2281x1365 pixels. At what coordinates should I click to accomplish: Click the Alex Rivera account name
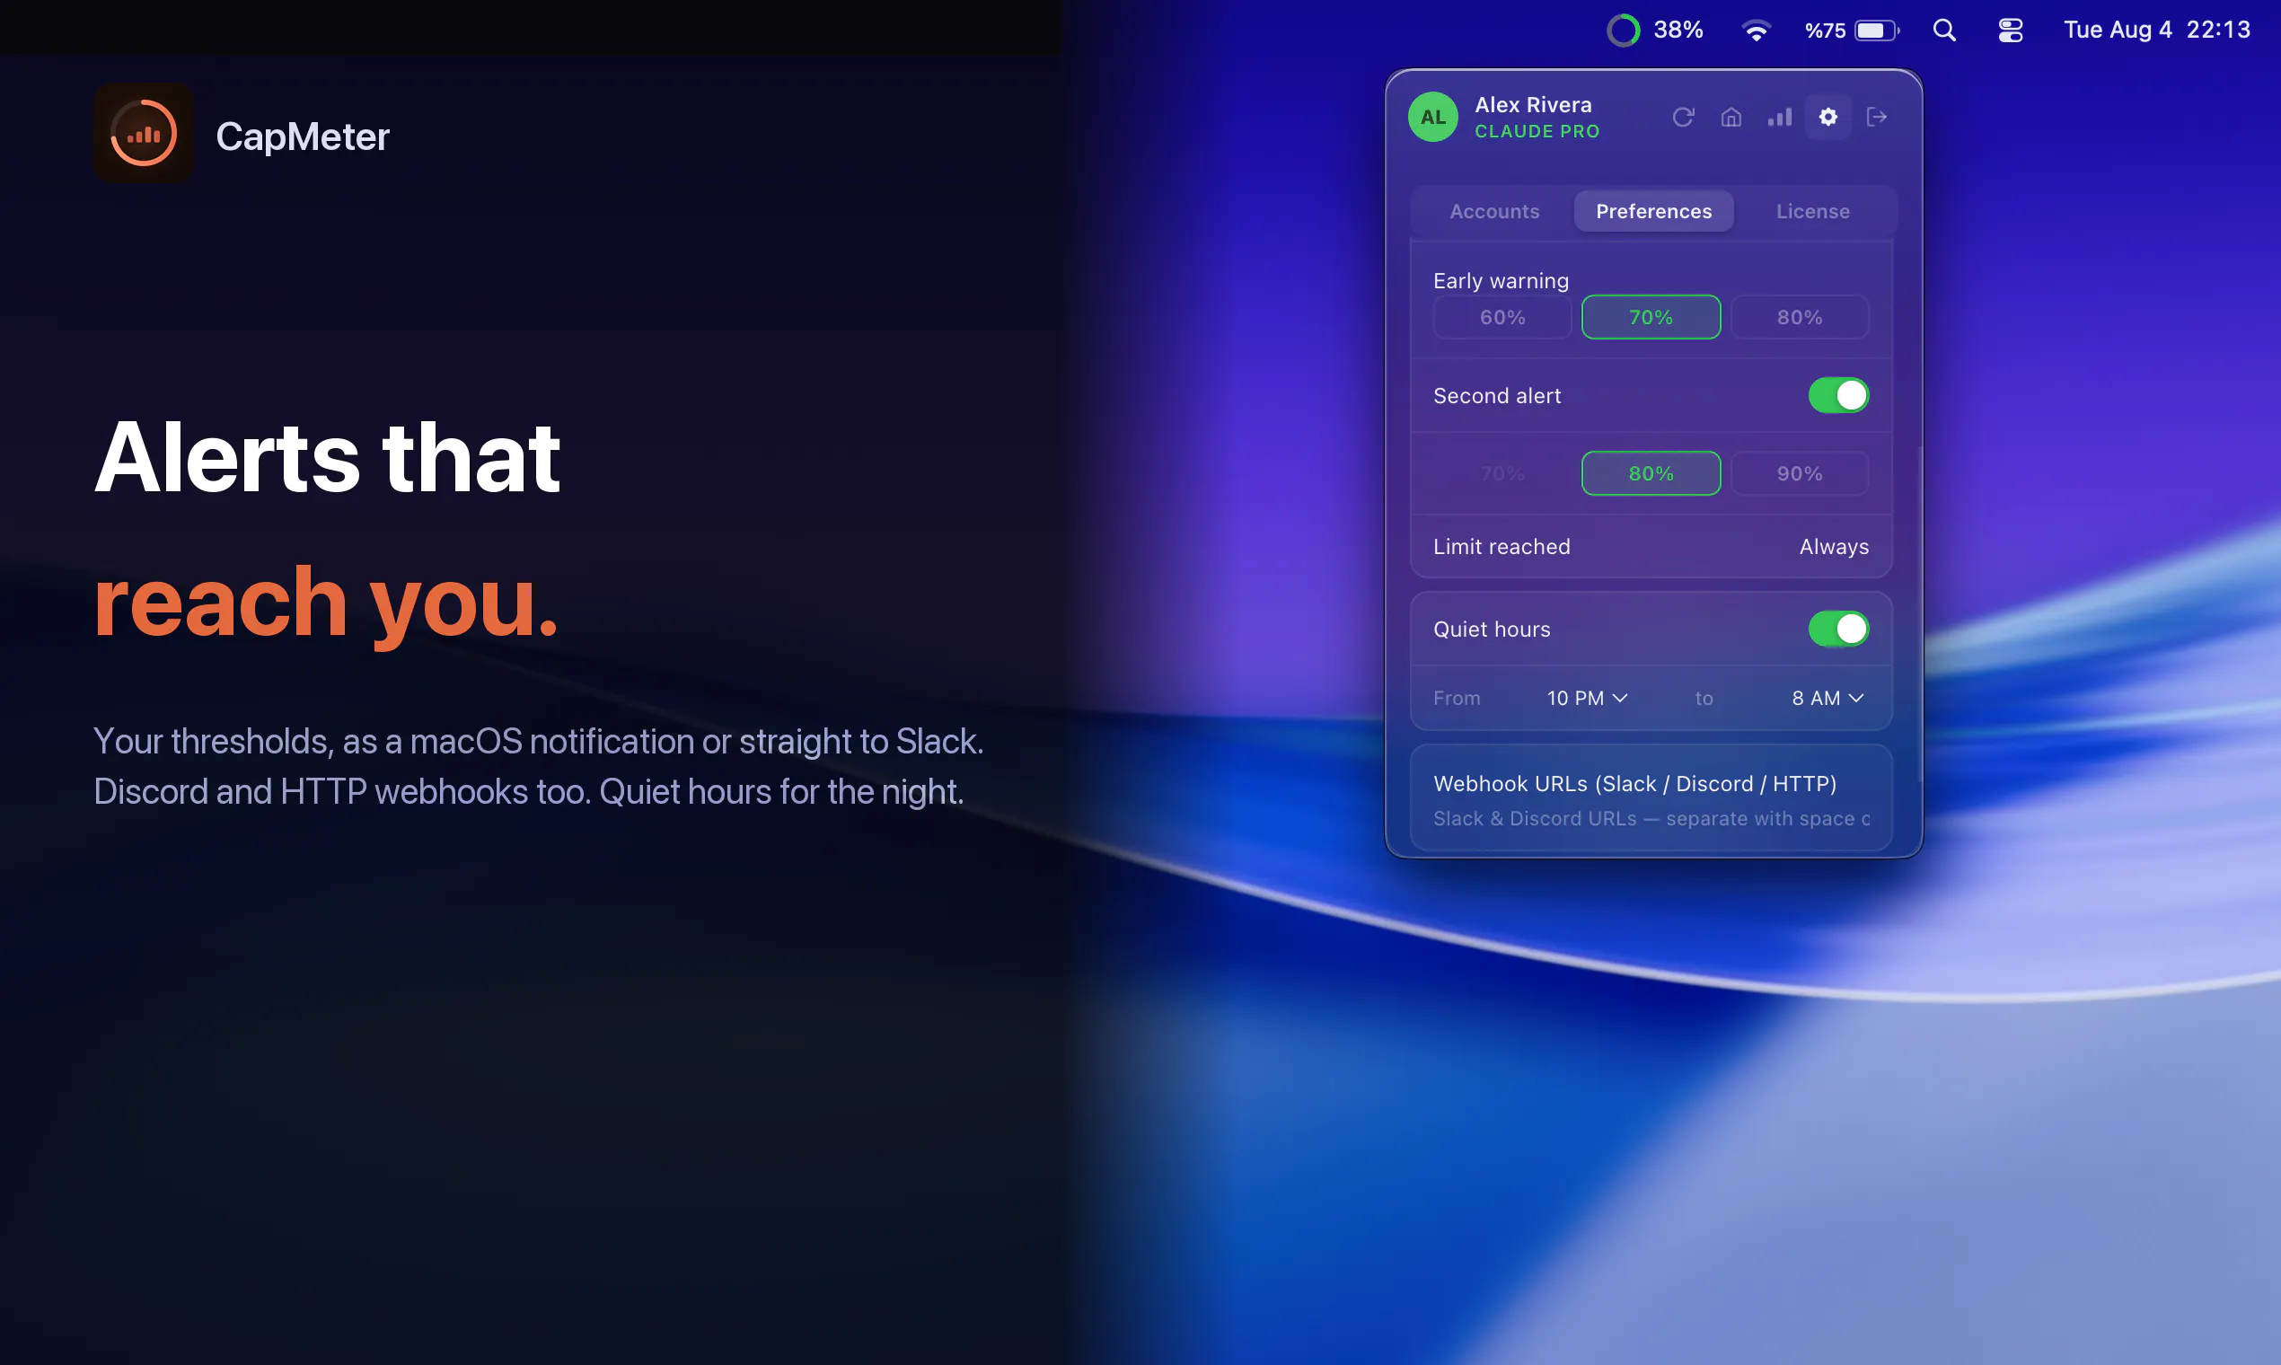(x=1533, y=105)
